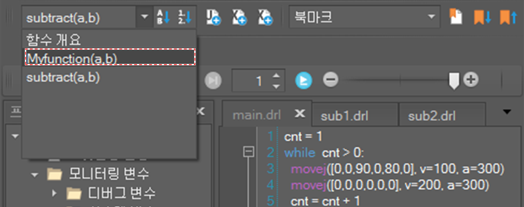Click the minus button left of slider

coord(331,80)
